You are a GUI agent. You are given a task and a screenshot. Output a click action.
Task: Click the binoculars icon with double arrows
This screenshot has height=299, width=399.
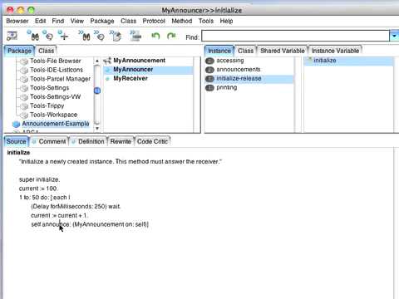click(x=85, y=36)
